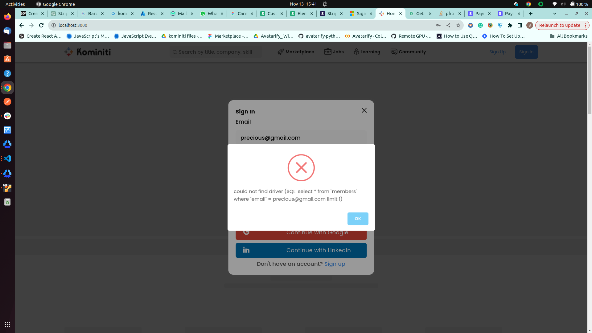592x333 pixels.
Task: Launch Visual Studio Code from the dock
Action: click(7, 158)
